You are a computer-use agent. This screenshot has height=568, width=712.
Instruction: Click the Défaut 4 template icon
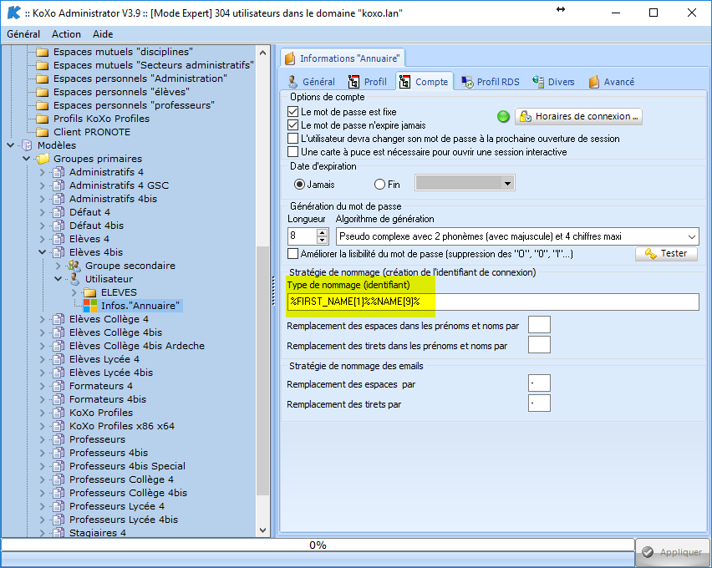58,212
